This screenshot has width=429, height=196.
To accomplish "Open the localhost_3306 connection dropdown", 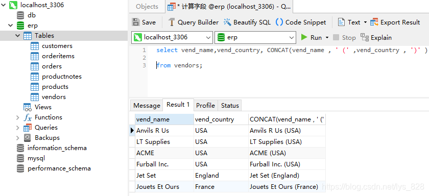I will click(x=208, y=37).
